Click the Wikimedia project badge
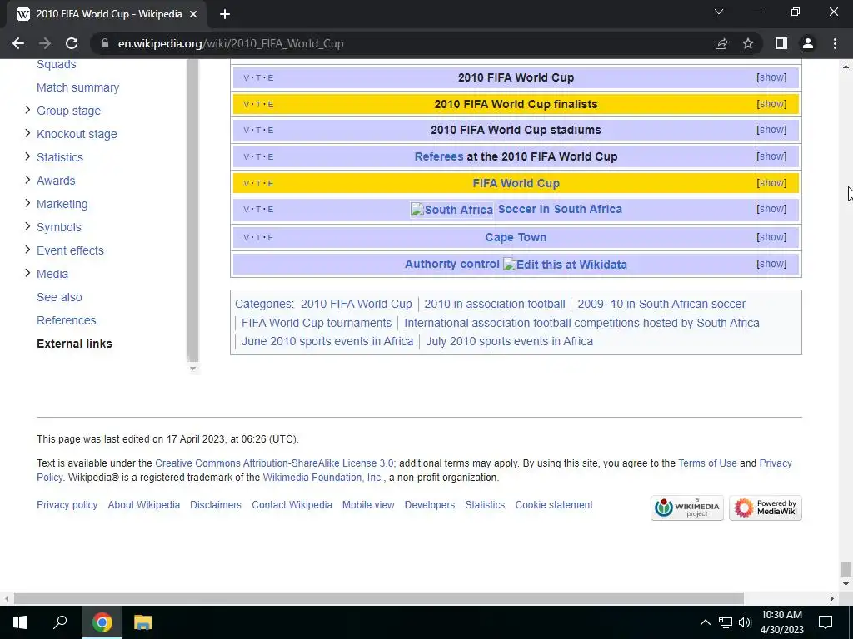 point(687,508)
